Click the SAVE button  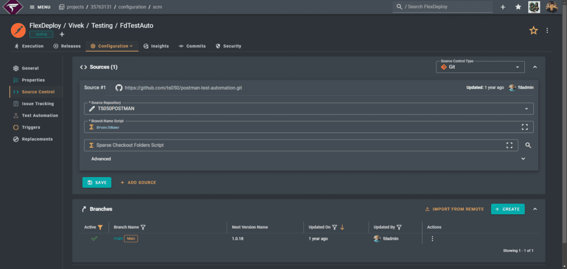[x=97, y=183]
